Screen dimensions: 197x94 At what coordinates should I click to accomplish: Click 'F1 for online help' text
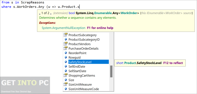pos(100,28)
